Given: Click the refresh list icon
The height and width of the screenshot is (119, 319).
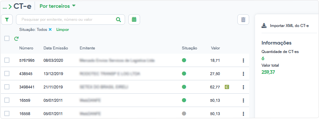Looking at the screenshot, I should (16, 38).
